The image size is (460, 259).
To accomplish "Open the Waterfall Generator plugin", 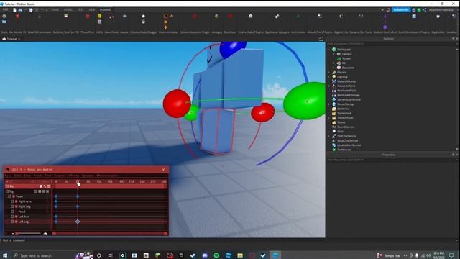I will (x=40, y=16).
